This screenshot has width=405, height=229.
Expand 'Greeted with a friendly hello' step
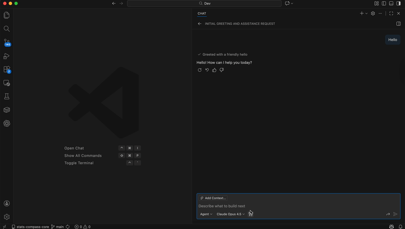pyautogui.click(x=222, y=55)
